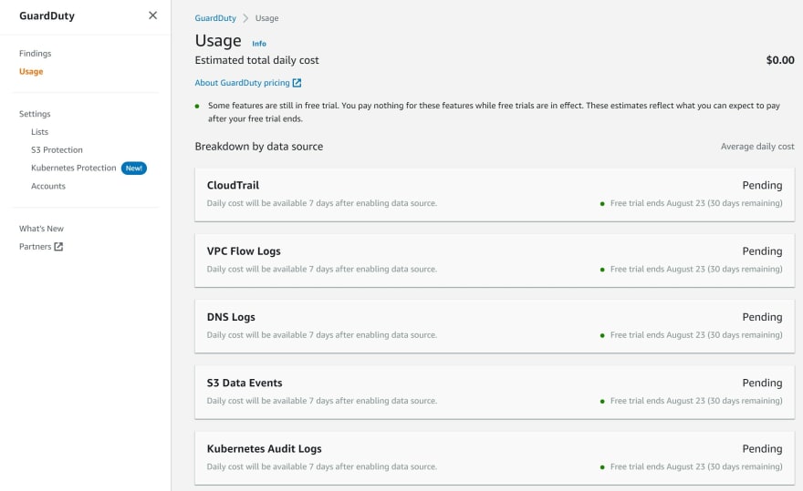Select the Kubernetes Audit Logs card title
Screen dimensions: 803x491
[265, 448]
